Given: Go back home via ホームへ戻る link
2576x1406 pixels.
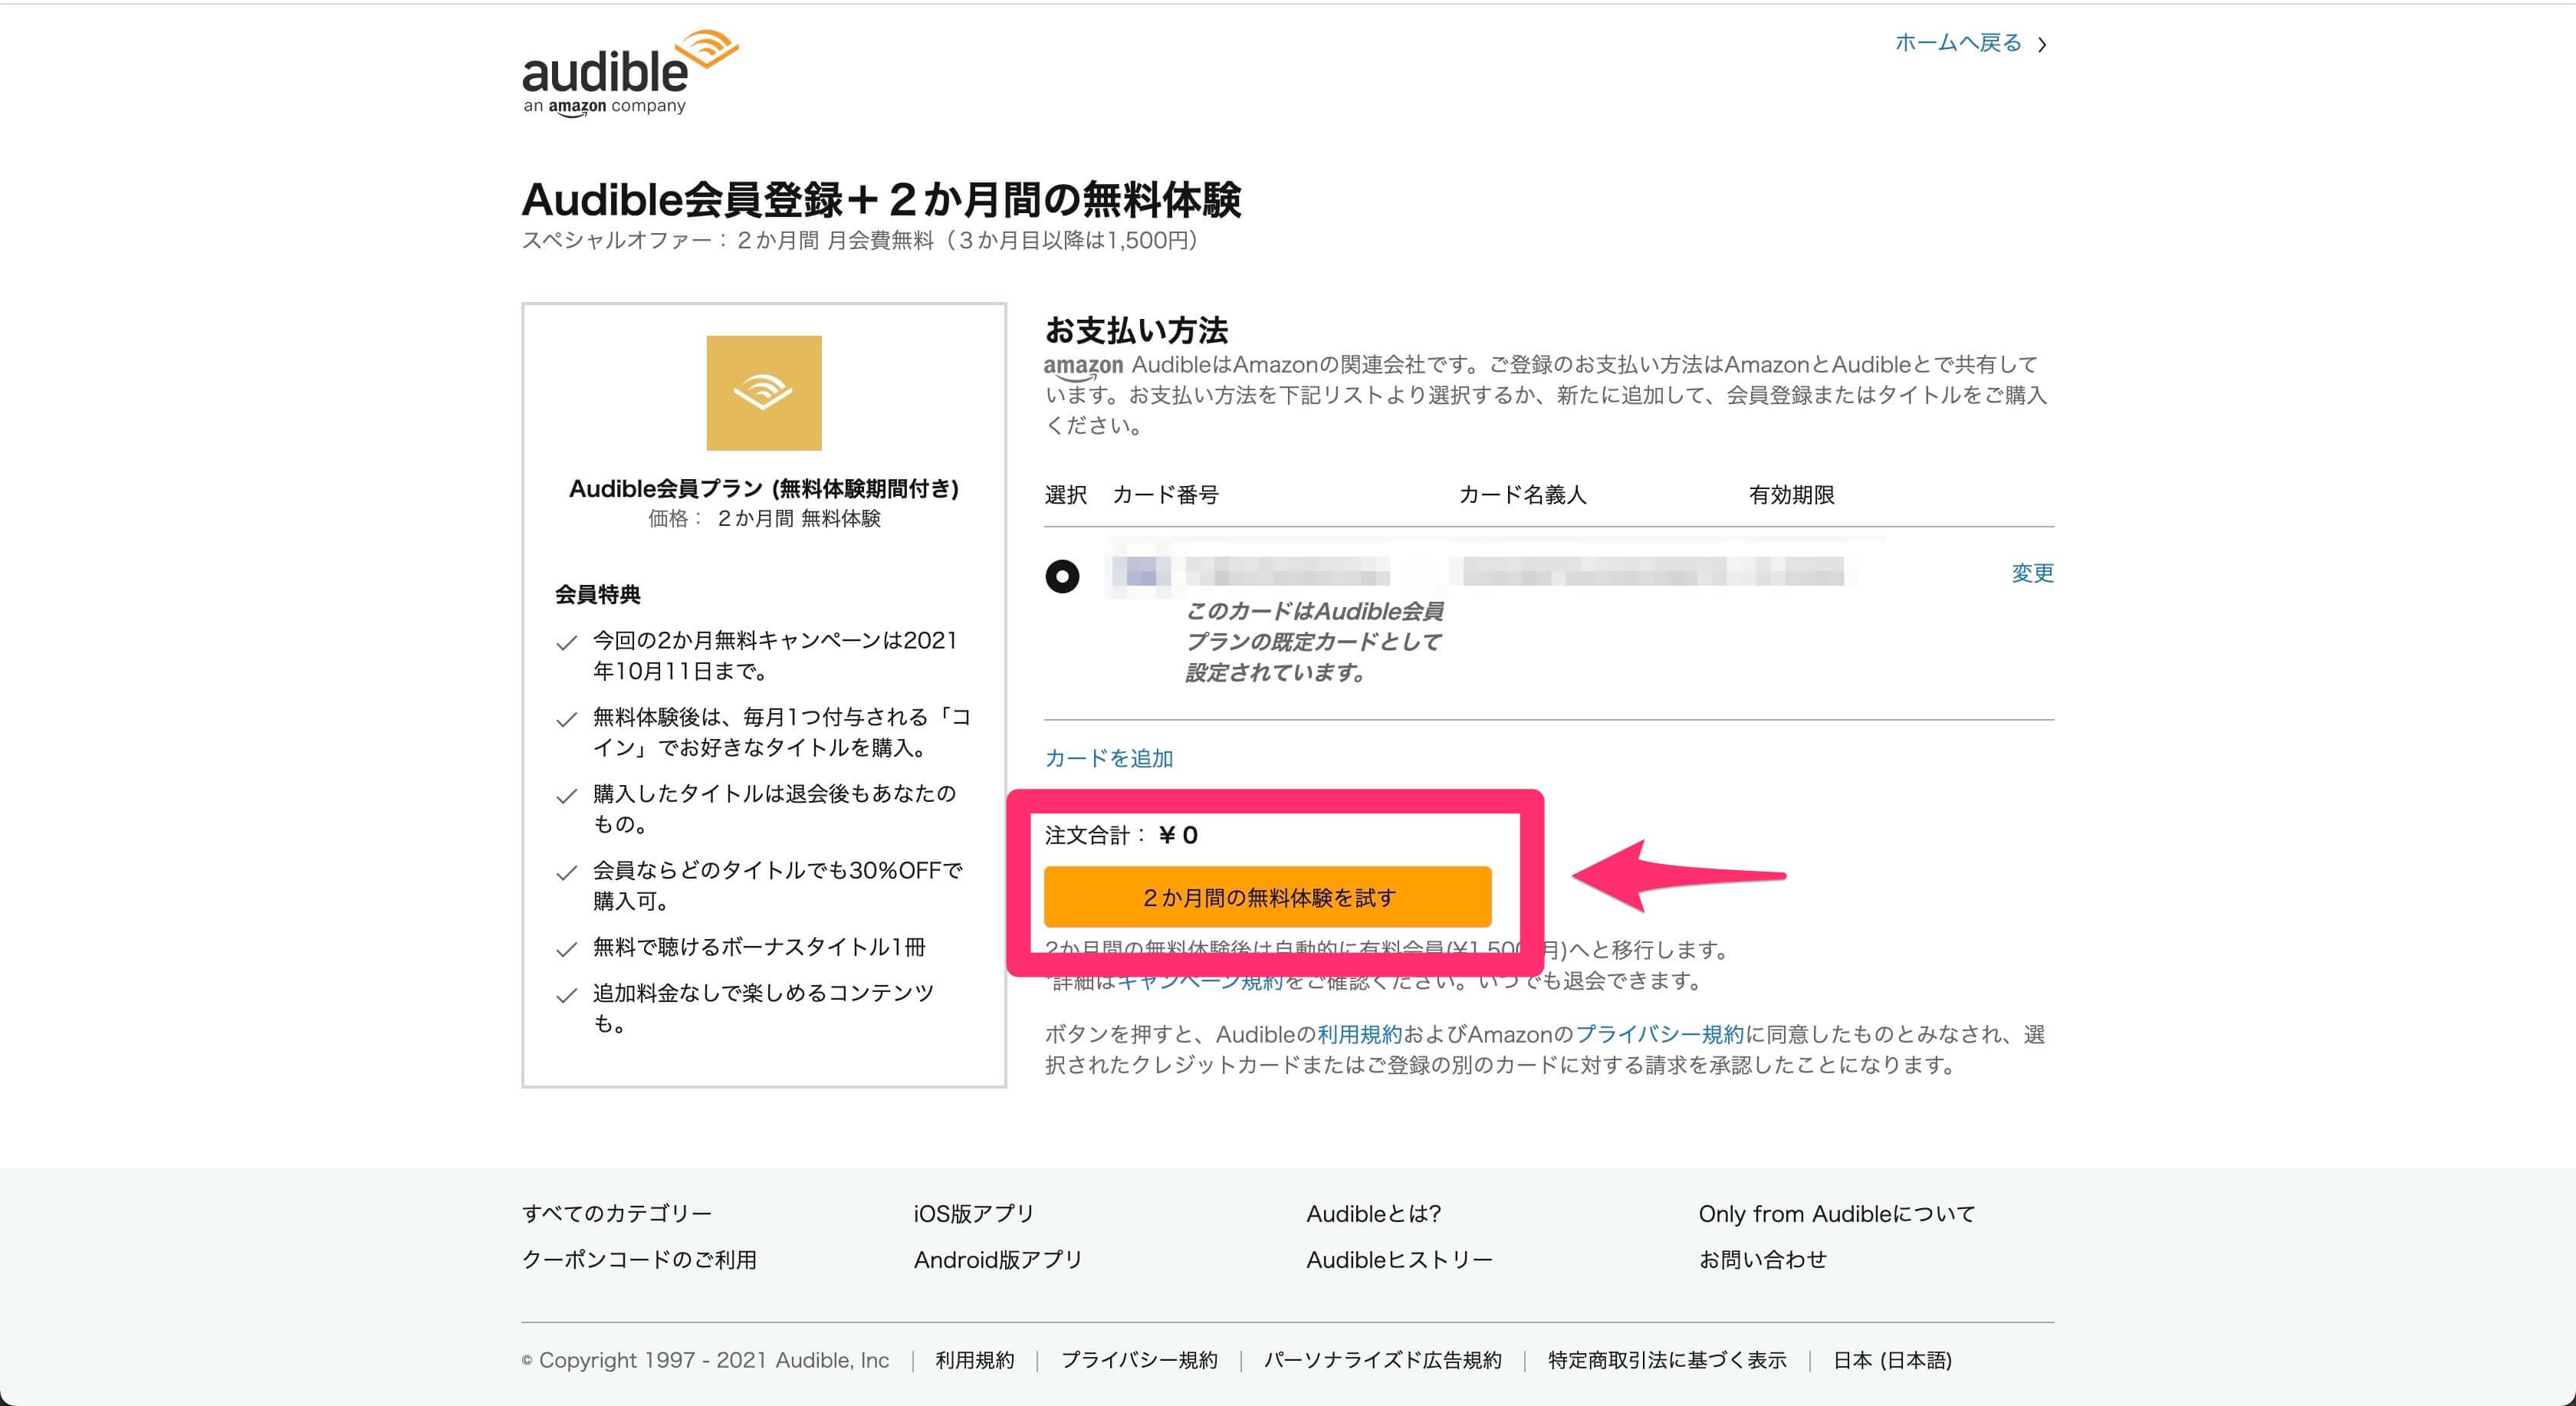Looking at the screenshot, I should point(1958,43).
